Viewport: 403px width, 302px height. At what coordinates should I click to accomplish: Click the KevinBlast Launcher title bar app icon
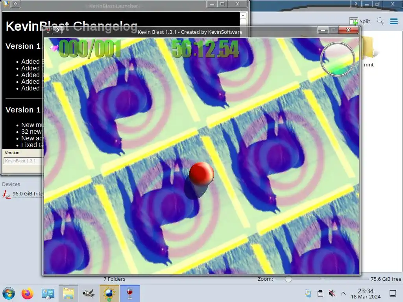click(6, 4)
